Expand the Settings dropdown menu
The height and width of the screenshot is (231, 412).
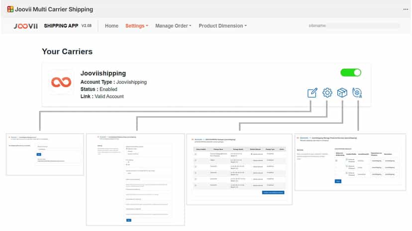[137, 26]
